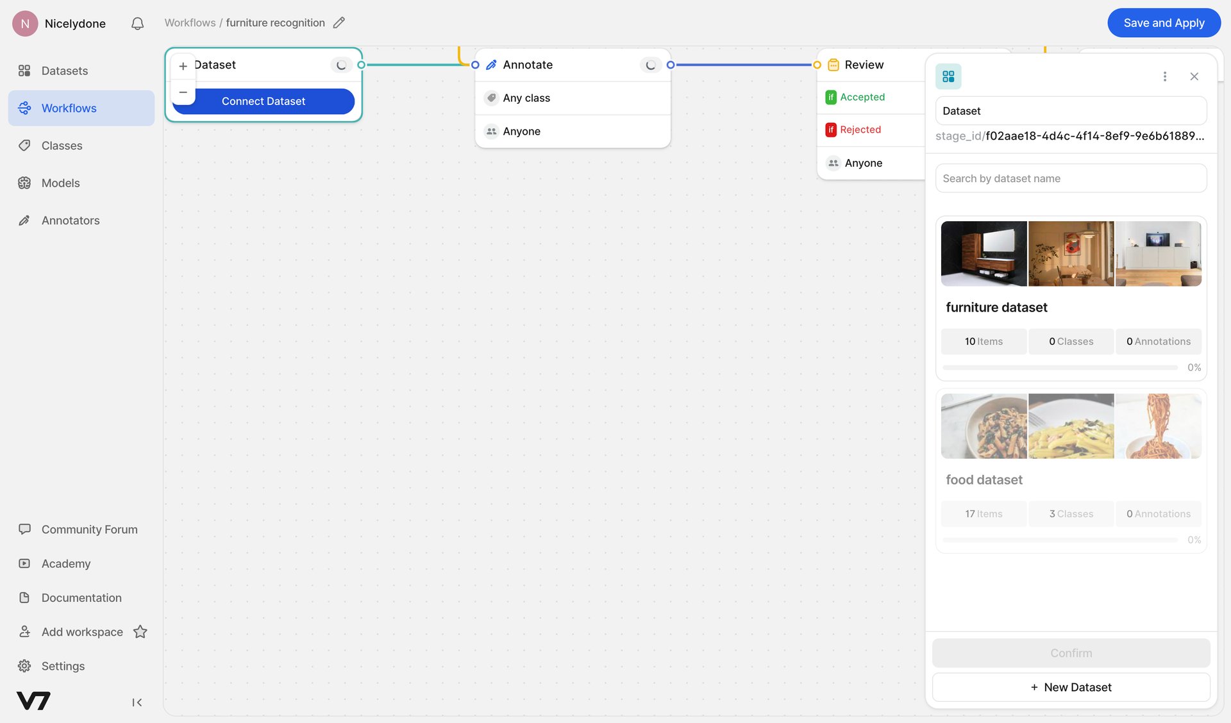The height and width of the screenshot is (723, 1231).
Task: Click the Classes tag icon in the sidebar
Action: click(x=24, y=145)
